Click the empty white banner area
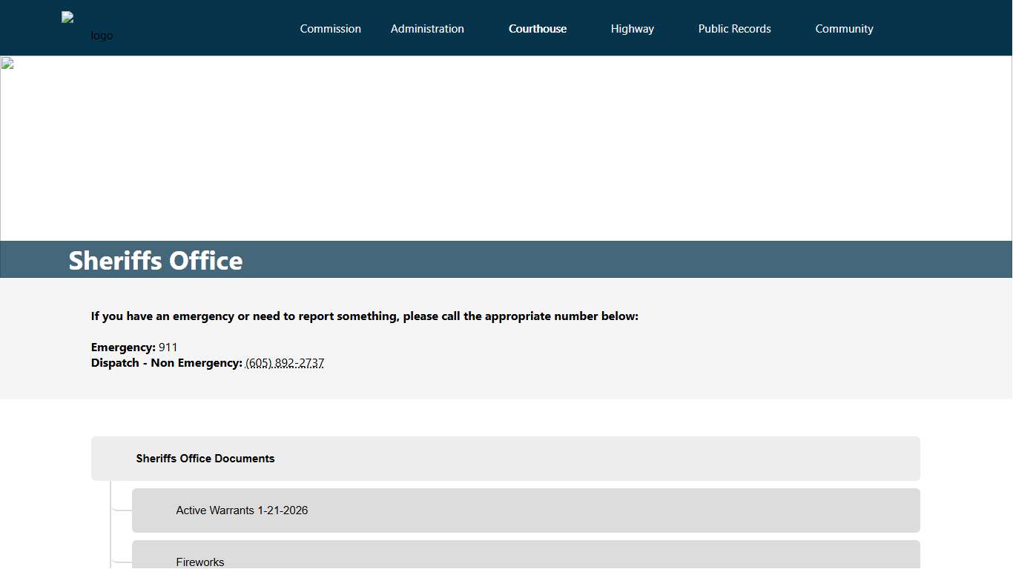 point(506,148)
